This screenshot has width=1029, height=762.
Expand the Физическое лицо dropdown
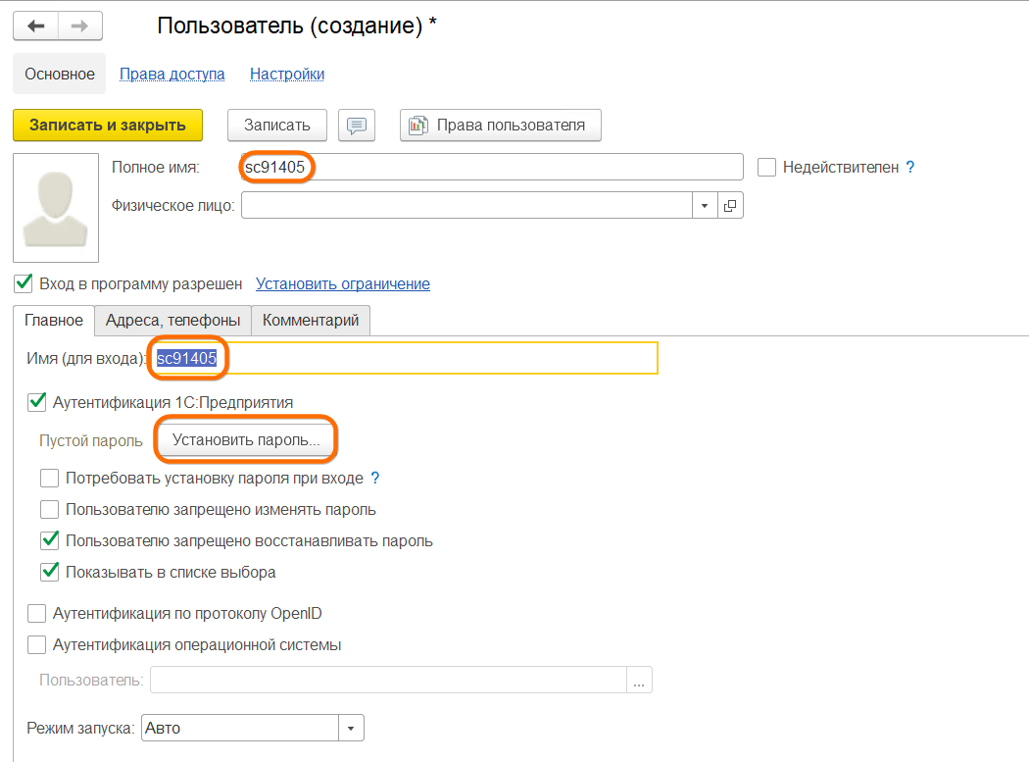click(x=706, y=205)
